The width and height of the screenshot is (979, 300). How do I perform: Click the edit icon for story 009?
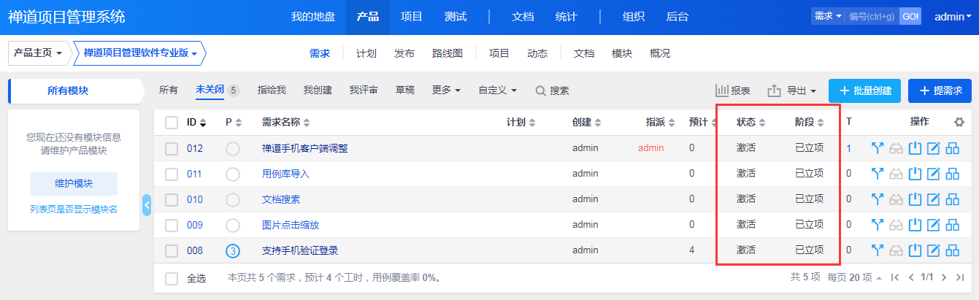(x=933, y=225)
